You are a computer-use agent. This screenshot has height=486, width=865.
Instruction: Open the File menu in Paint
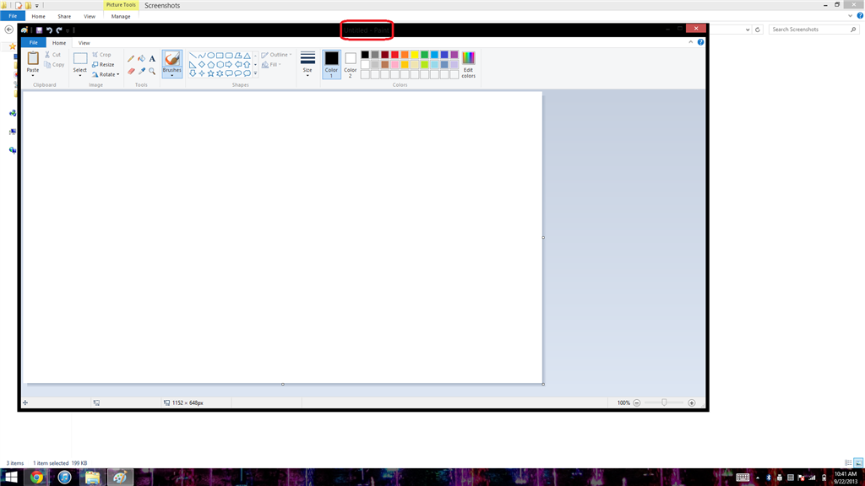tap(34, 42)
